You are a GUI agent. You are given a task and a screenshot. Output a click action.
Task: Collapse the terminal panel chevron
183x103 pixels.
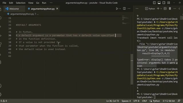tap(179, 9)
